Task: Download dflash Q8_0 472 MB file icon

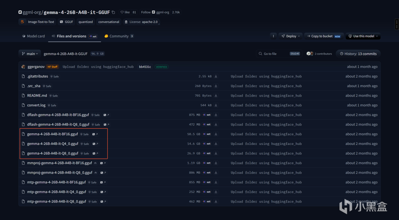Action: coord(216,124)
